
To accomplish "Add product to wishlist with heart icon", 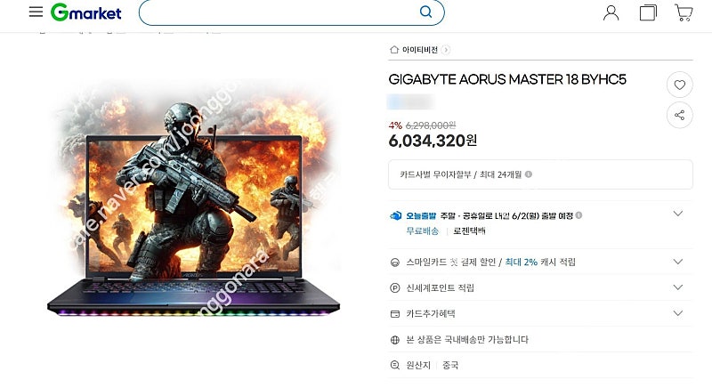I will pyautogui.click(x=679, y=85).
